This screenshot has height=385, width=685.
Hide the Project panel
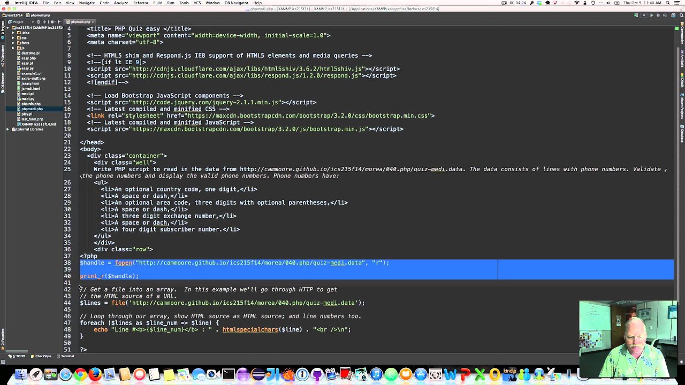coord(59,22)
